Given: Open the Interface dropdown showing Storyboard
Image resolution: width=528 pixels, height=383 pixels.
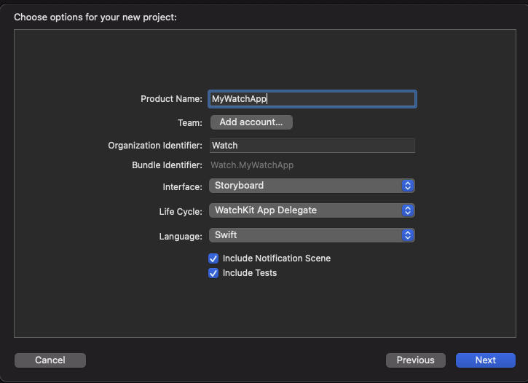Looking at the screenshot, I should 312,186.
